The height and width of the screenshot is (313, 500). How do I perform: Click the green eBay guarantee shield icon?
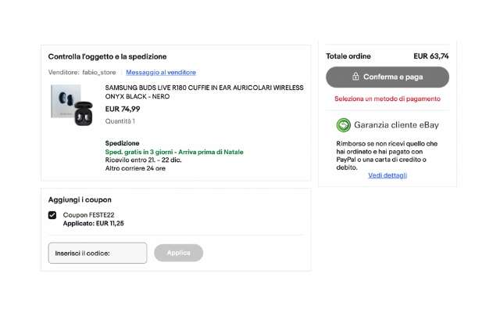coord(344,125)
